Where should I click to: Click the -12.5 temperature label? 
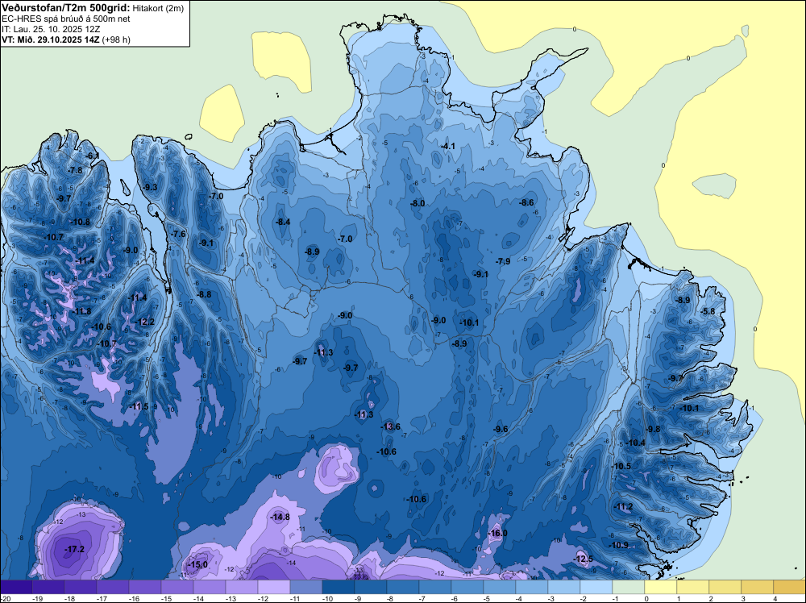click(x=583, y=559)
